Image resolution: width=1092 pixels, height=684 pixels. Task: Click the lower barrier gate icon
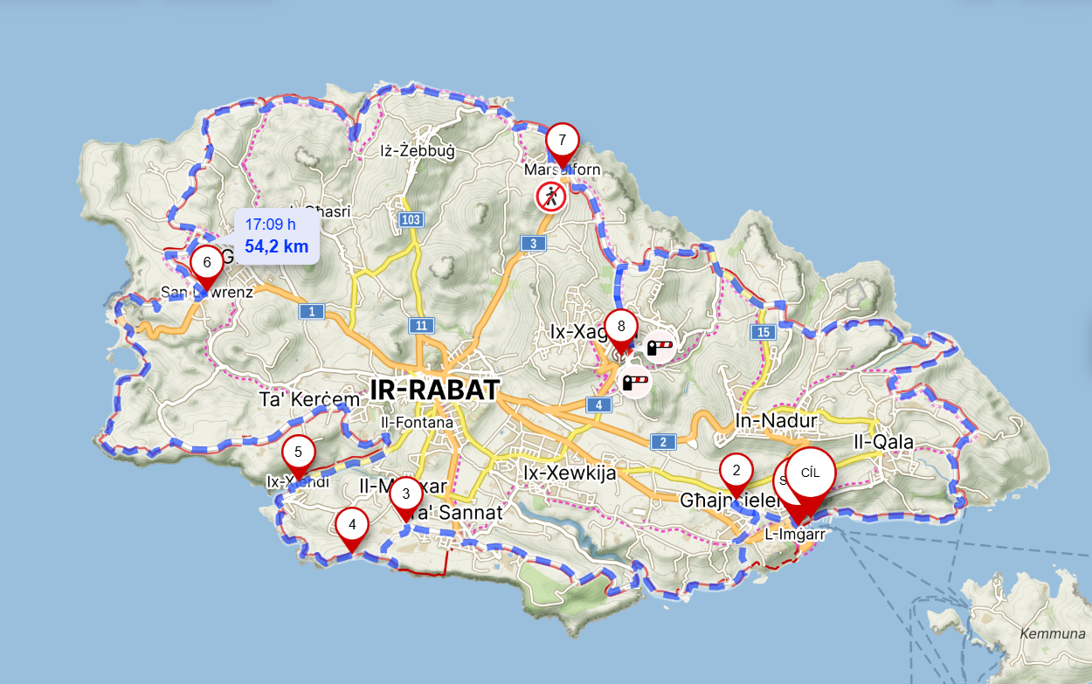[635, 382]
